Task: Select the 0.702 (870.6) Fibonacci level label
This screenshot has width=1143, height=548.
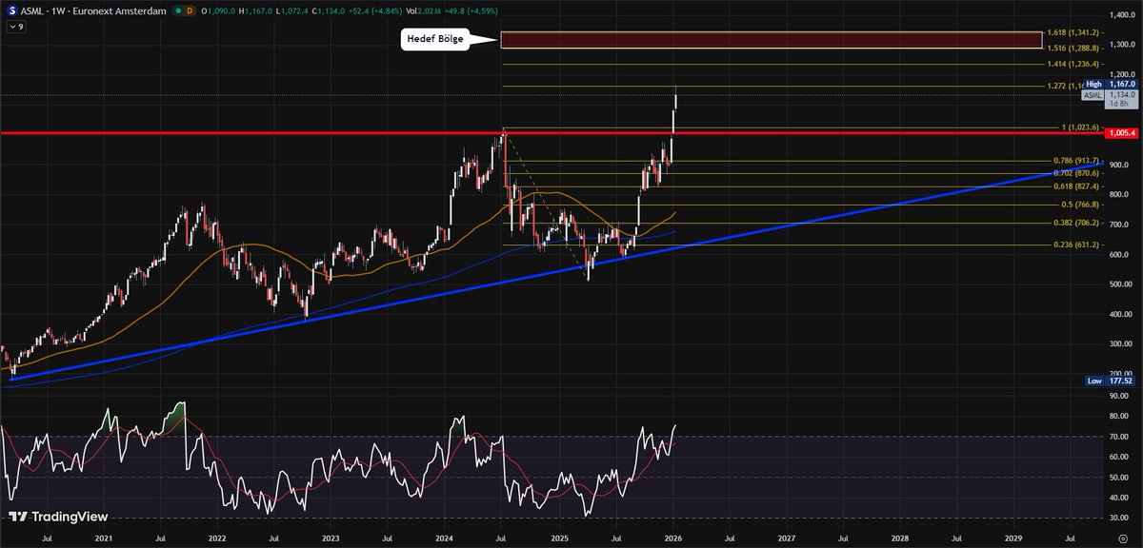Action: coord(1076,173)
